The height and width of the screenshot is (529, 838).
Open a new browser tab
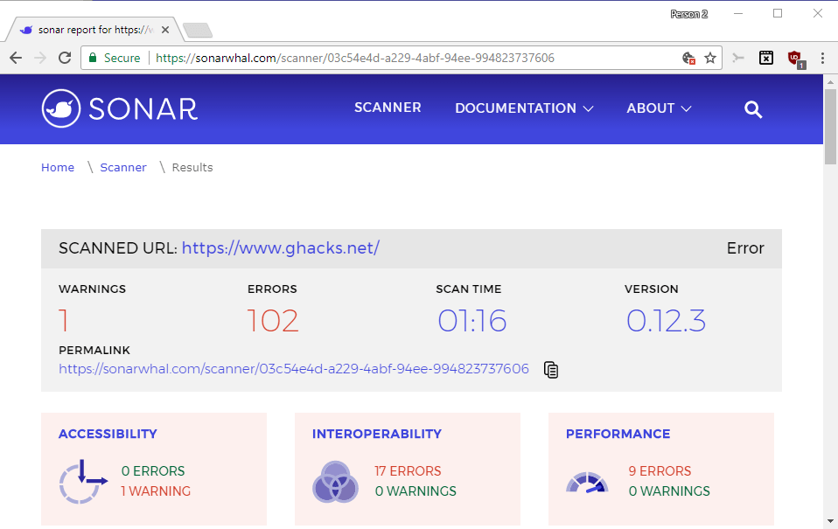198,31
